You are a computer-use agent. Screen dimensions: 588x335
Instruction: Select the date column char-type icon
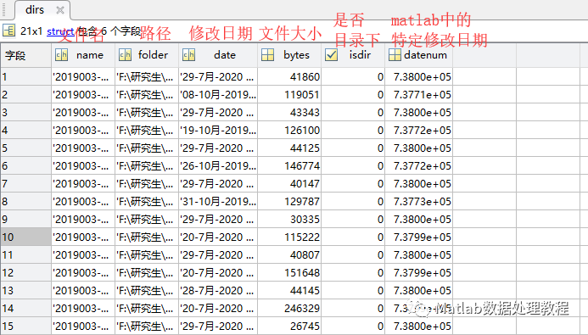pos(188,55)
